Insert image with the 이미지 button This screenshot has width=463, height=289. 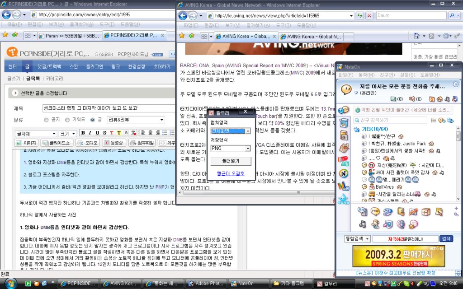point(26,143)
